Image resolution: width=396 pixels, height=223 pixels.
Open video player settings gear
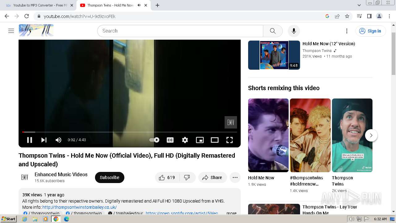pyautogui.click(x=185, y=140)
